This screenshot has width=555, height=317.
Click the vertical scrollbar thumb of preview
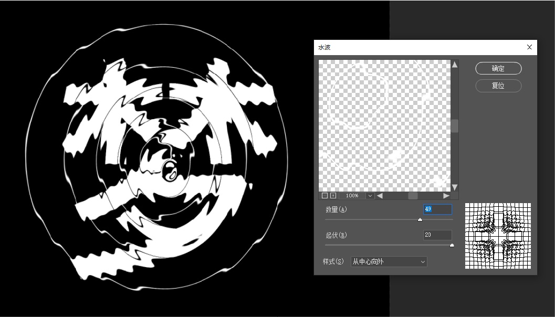(455, 126)
